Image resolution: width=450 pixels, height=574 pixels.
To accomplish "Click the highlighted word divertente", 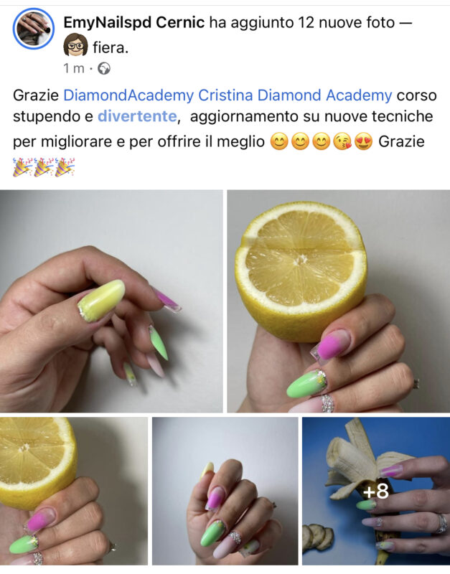I will 137,116.
